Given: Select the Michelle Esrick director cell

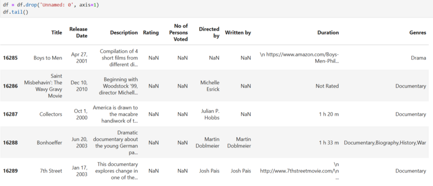Looking at the screenshot, I should [x=210, y=86].
